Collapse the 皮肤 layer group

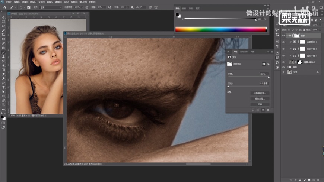click(x=286, y=36)
